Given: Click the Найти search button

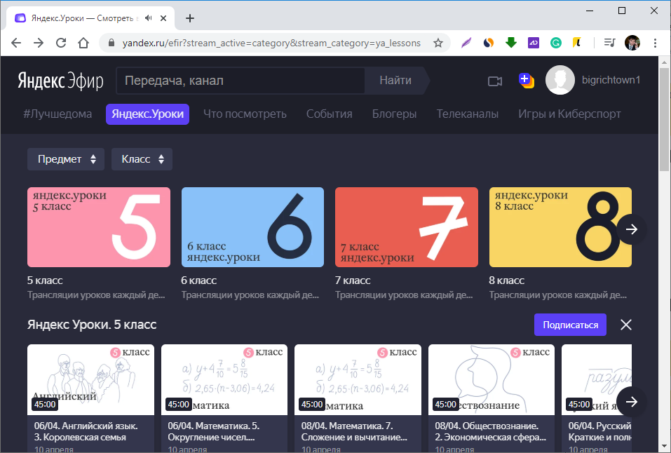Looking at the screenshot, I should 395,81.
